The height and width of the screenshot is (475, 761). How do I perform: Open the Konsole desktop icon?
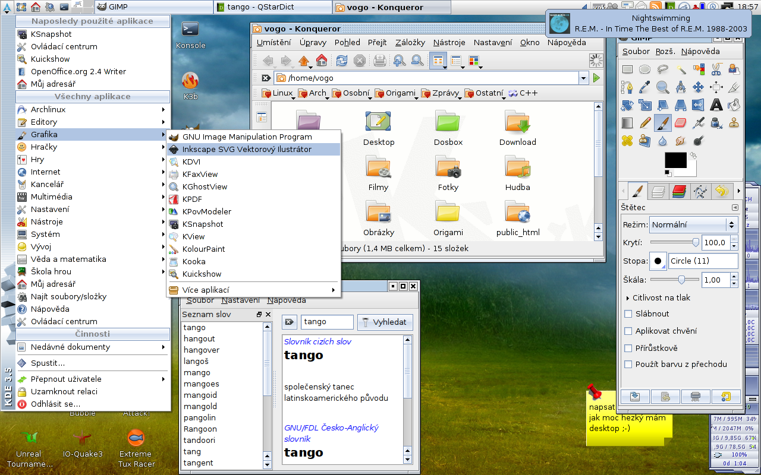pyautogui.click(x=191, y=34)
